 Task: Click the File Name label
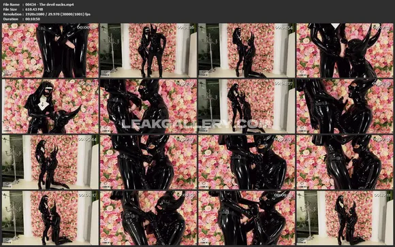click(x=11, y=5)
